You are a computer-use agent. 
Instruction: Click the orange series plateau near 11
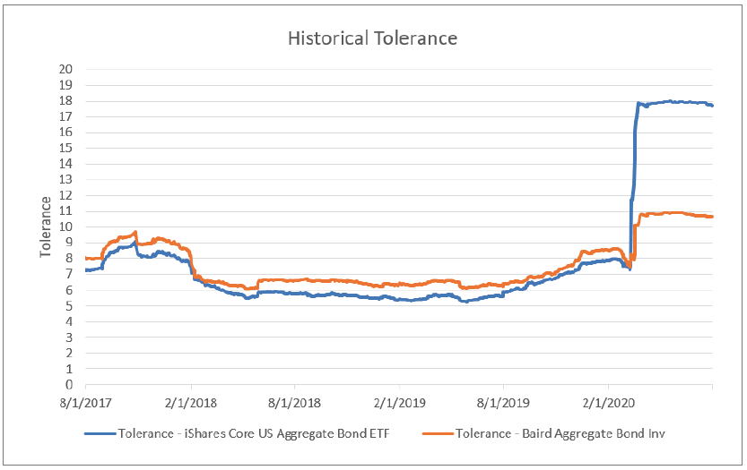pos(673,213)
